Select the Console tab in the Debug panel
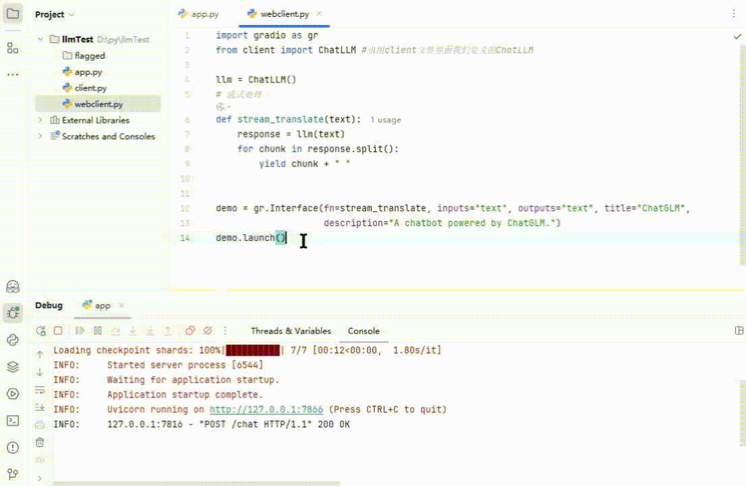 364,331
